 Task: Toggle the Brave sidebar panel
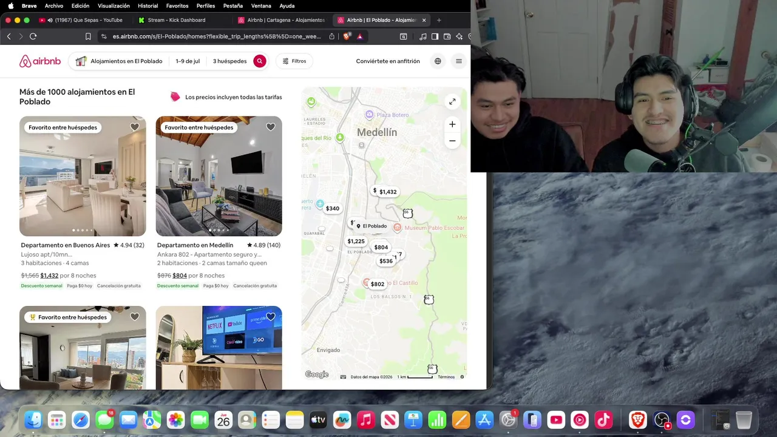tap(435, 36)
